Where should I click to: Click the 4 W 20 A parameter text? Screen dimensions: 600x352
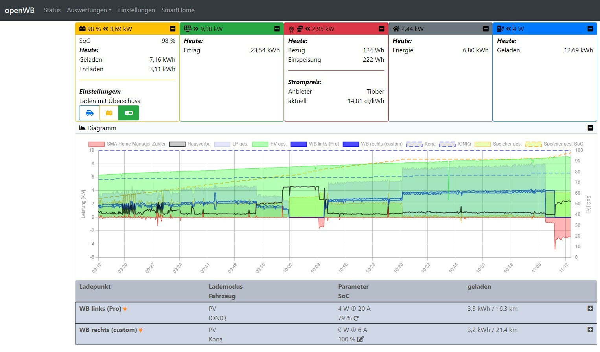(x=354, y=309)
